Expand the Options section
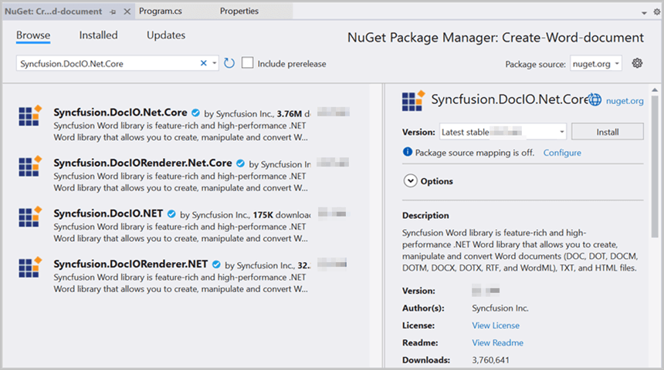This screenshot has height=370, width=664. [410, 181]
